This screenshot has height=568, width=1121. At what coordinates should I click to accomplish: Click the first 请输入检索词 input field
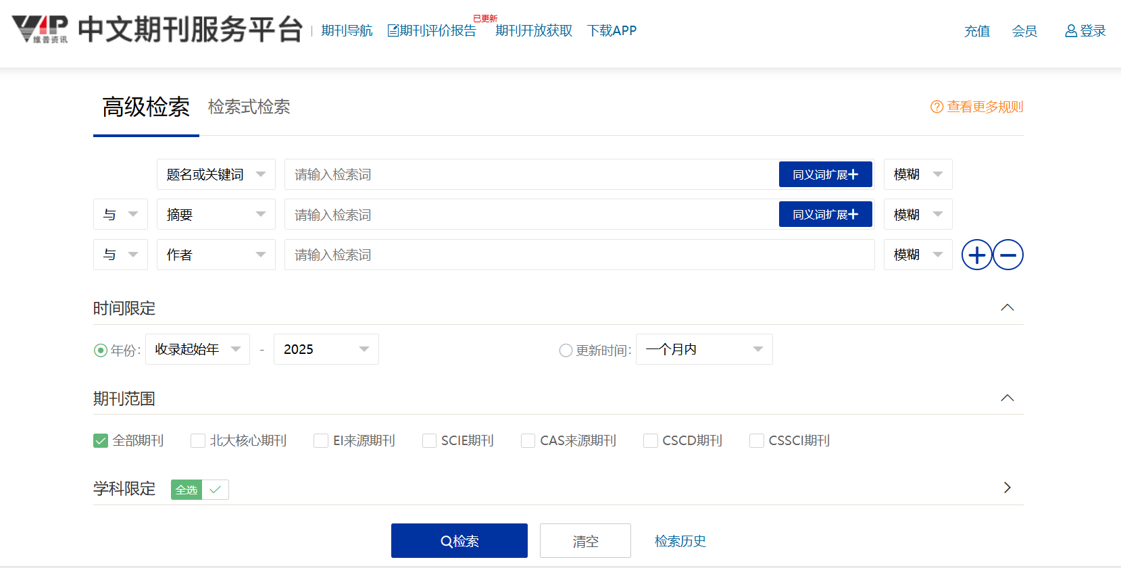click(530, 175)
